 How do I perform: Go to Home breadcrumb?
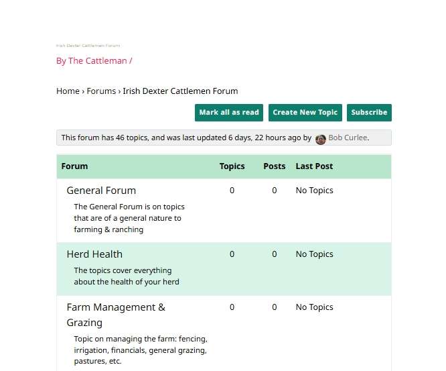(68, 91)
